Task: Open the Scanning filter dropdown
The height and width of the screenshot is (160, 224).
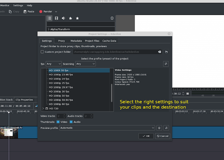Action: click(x=85, y=64)
